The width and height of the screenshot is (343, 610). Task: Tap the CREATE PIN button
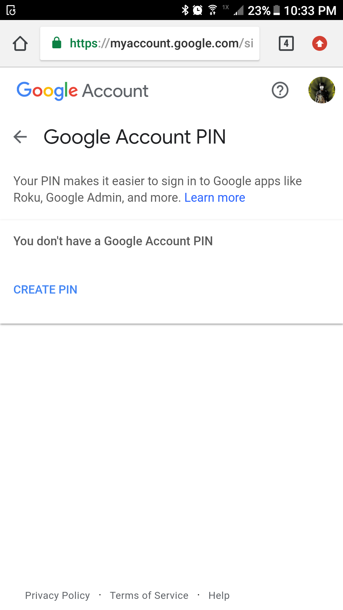[45, 290]
